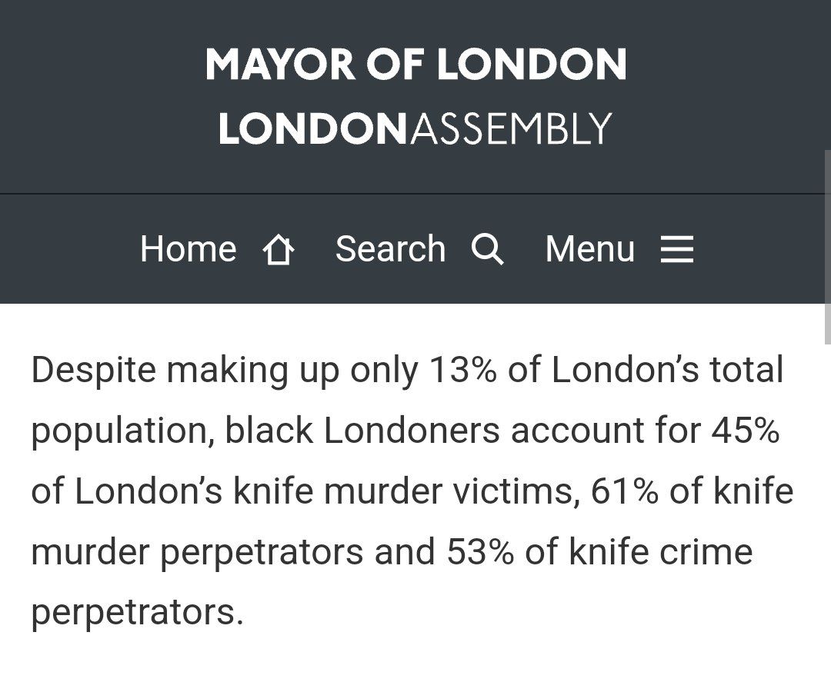Click the page scrollbar thumb
This screenshot has width=831, height=692.
point(827,246)
